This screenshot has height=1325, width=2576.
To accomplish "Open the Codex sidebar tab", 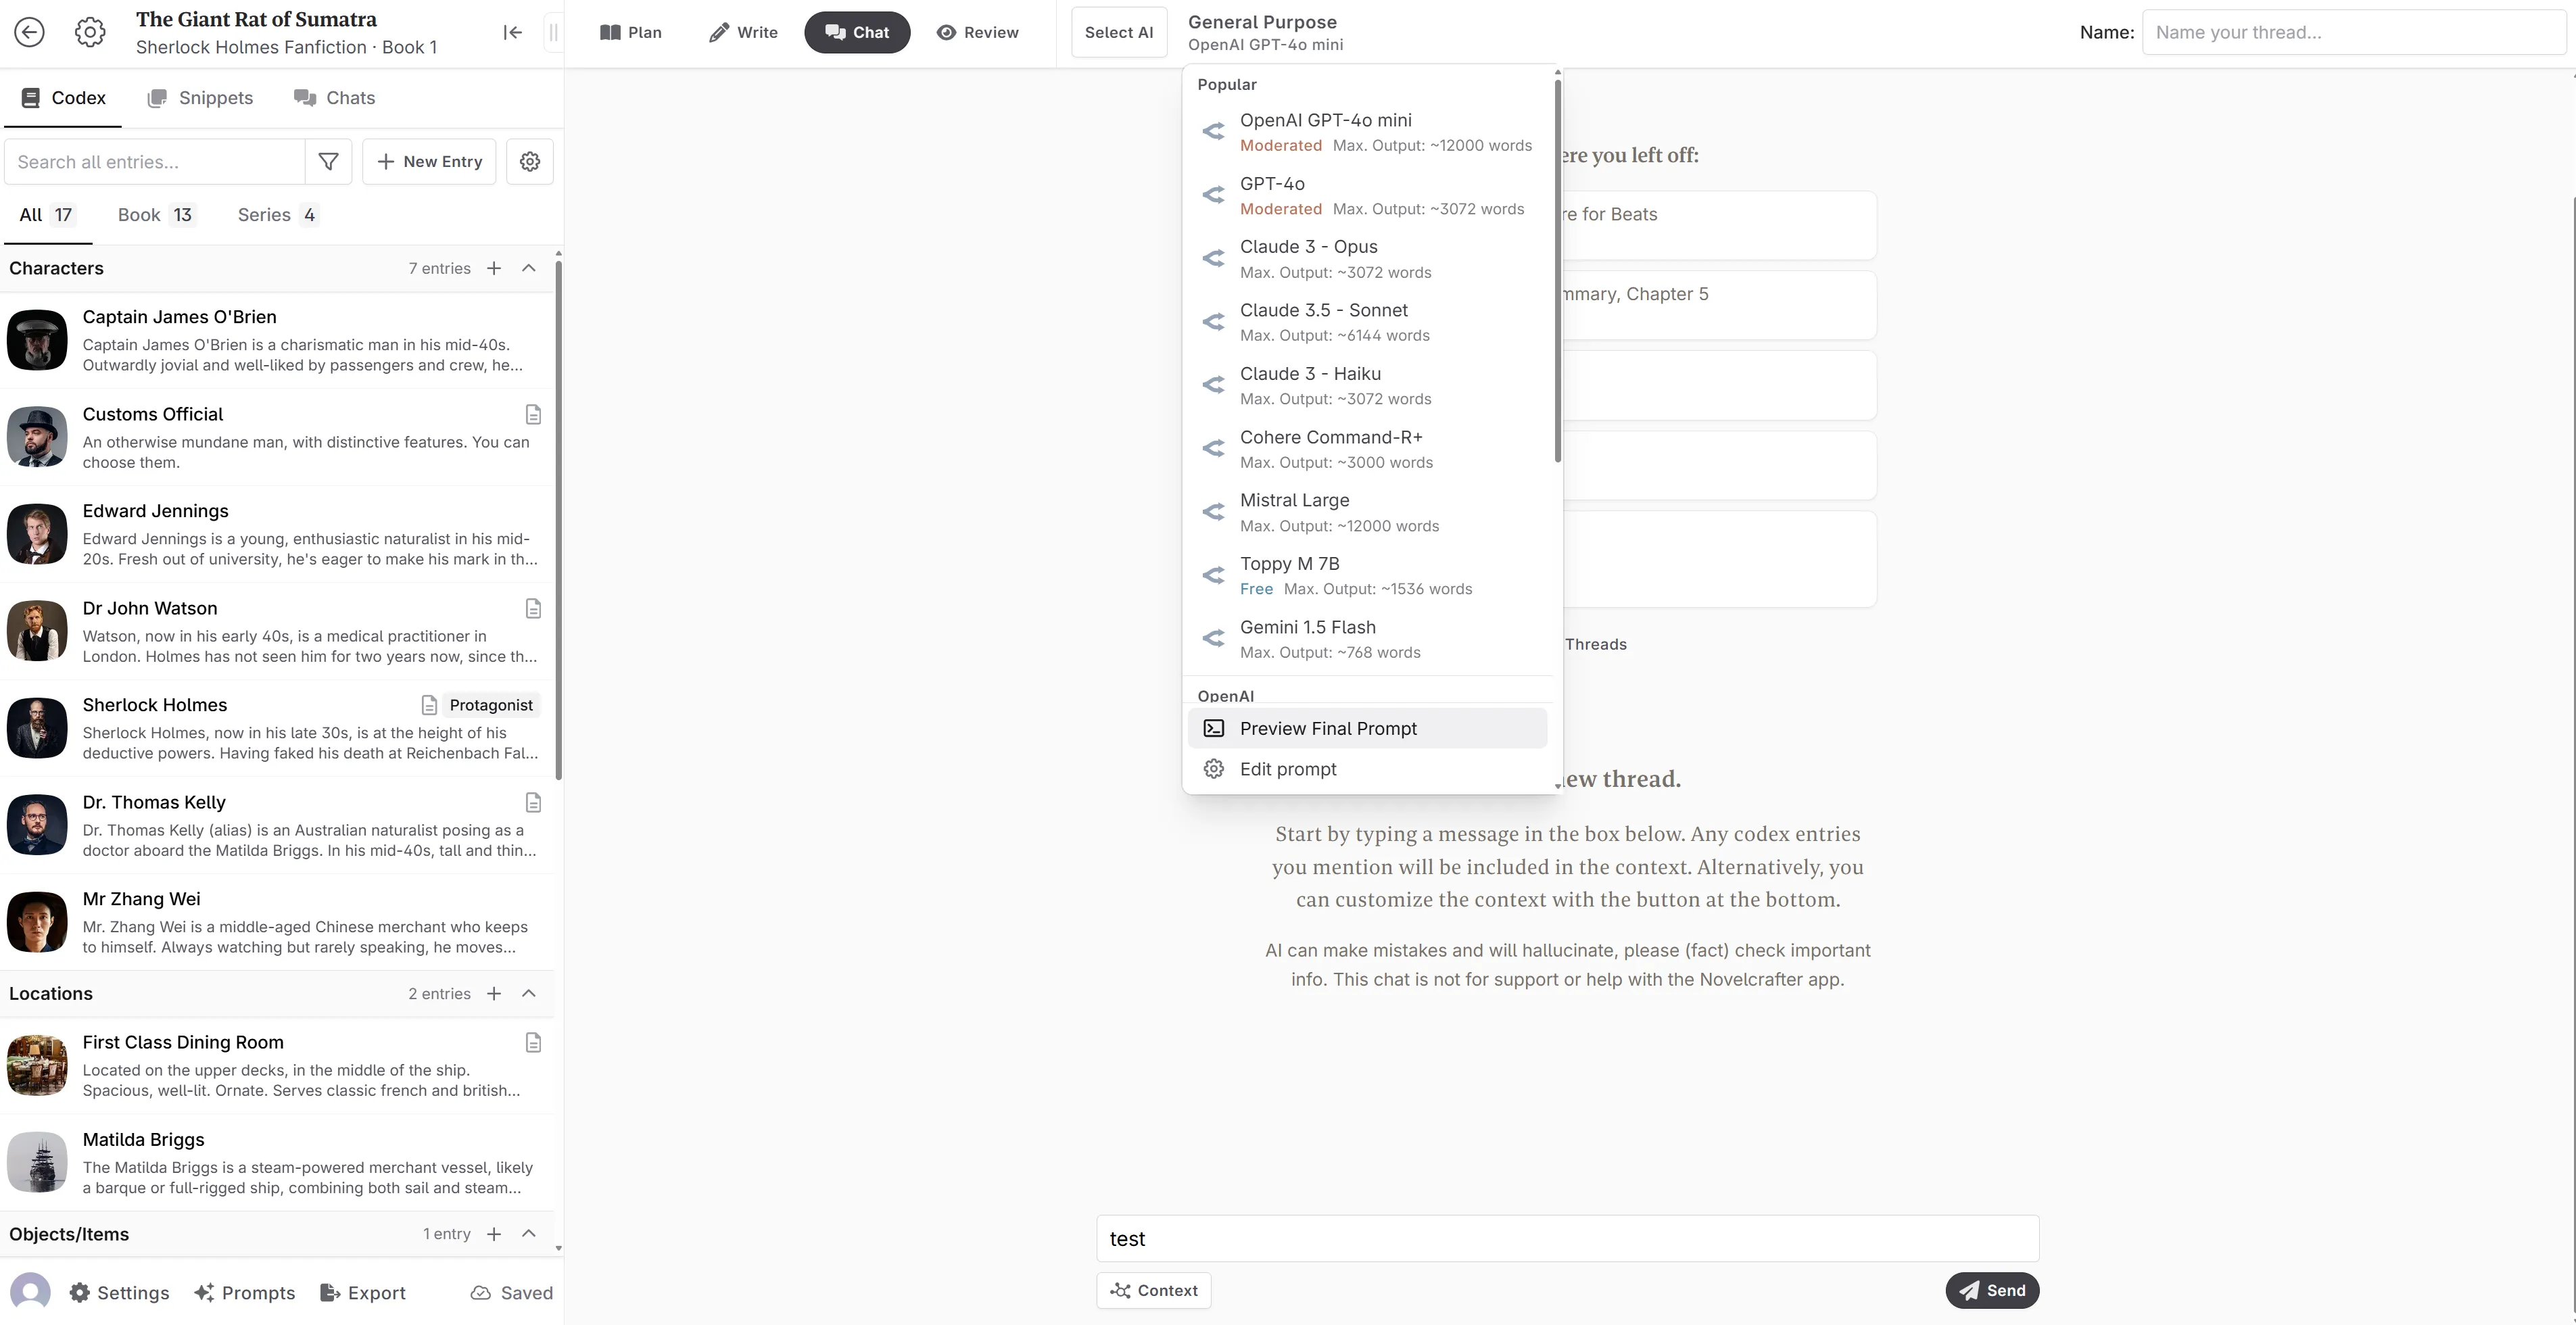I will coord(63,98).
